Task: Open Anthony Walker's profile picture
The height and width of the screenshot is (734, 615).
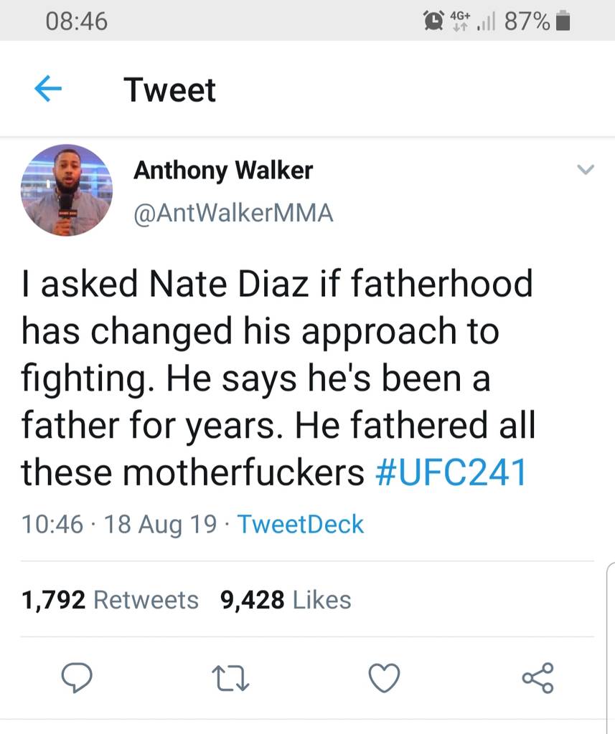Action: (x=66, y=190)
